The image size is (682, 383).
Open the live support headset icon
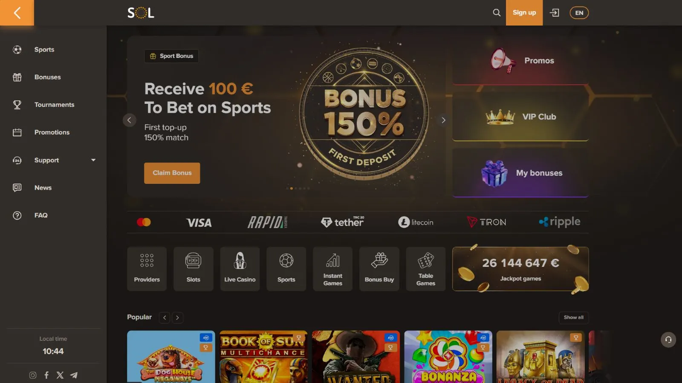[668, 340]
